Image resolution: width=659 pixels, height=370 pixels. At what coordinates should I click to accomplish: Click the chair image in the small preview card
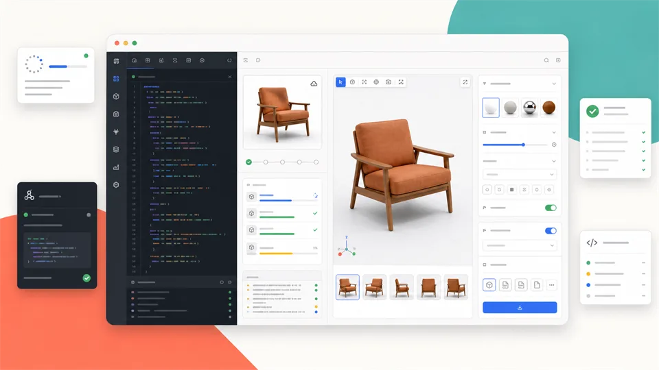(x=282, y=113)
